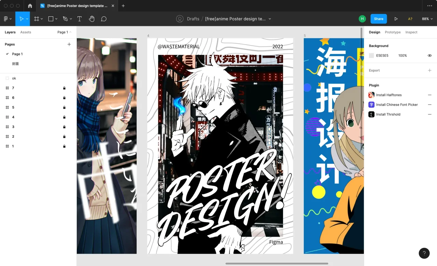This screenshot has width=437, height=266.
Task: Unlock layer 2 via lock icon
Action: pyautogui.click(x=64, y=136)
